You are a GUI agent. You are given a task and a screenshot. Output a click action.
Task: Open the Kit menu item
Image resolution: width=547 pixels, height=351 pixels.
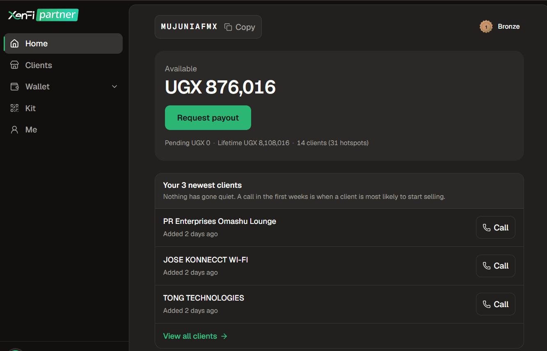tap(63, 108)
